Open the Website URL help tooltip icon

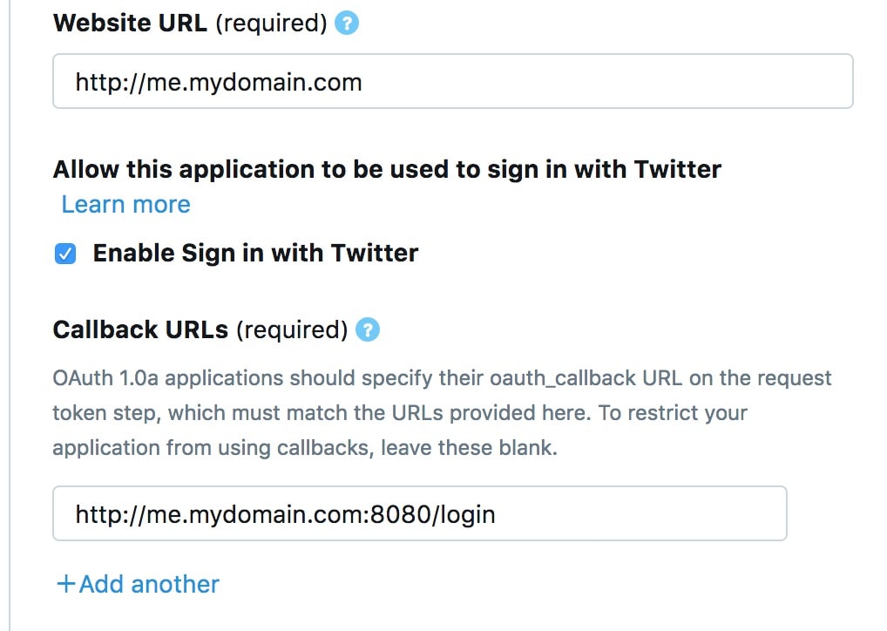click(x=347, y=24)
